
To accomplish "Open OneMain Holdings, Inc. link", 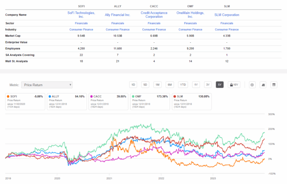I will (190, 15).
